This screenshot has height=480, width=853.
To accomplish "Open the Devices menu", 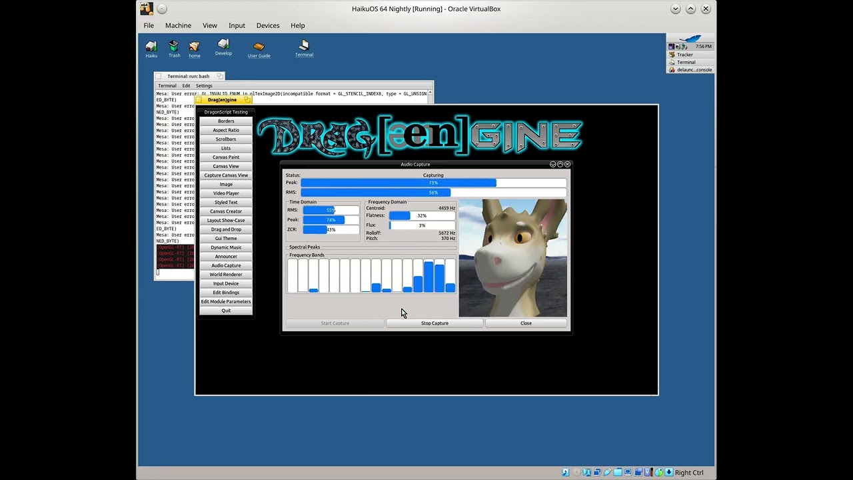I will click(x=268, y=25).
